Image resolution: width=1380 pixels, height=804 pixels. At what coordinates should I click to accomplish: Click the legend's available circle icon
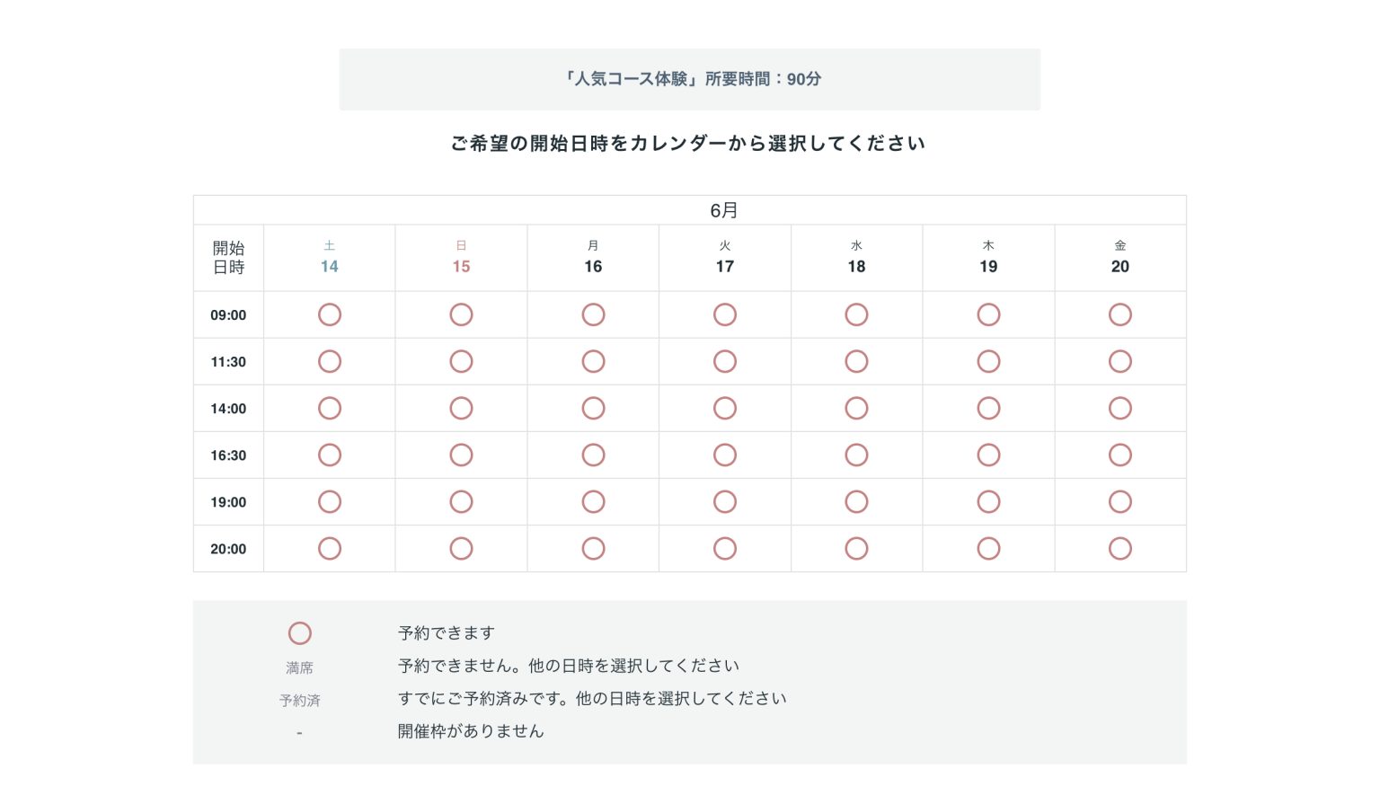click(x=300, y=633)
